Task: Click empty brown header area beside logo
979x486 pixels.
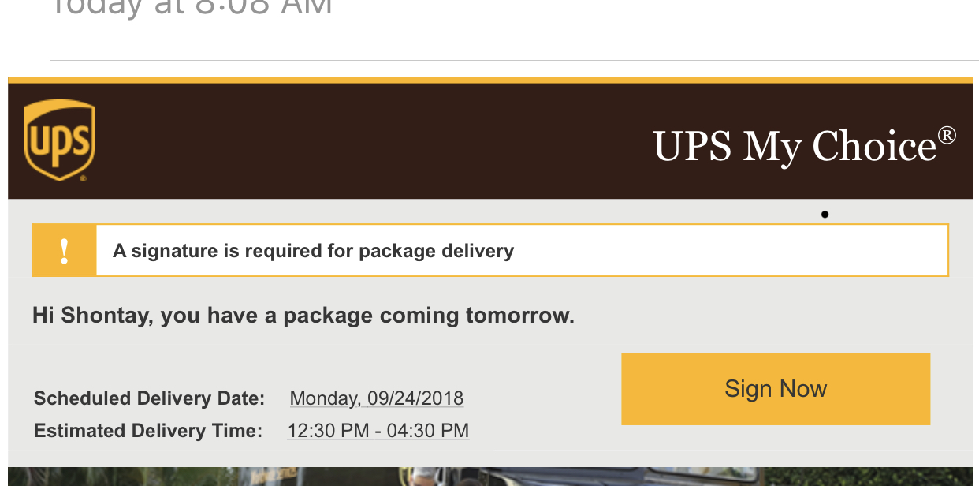Action: [355, 142]
